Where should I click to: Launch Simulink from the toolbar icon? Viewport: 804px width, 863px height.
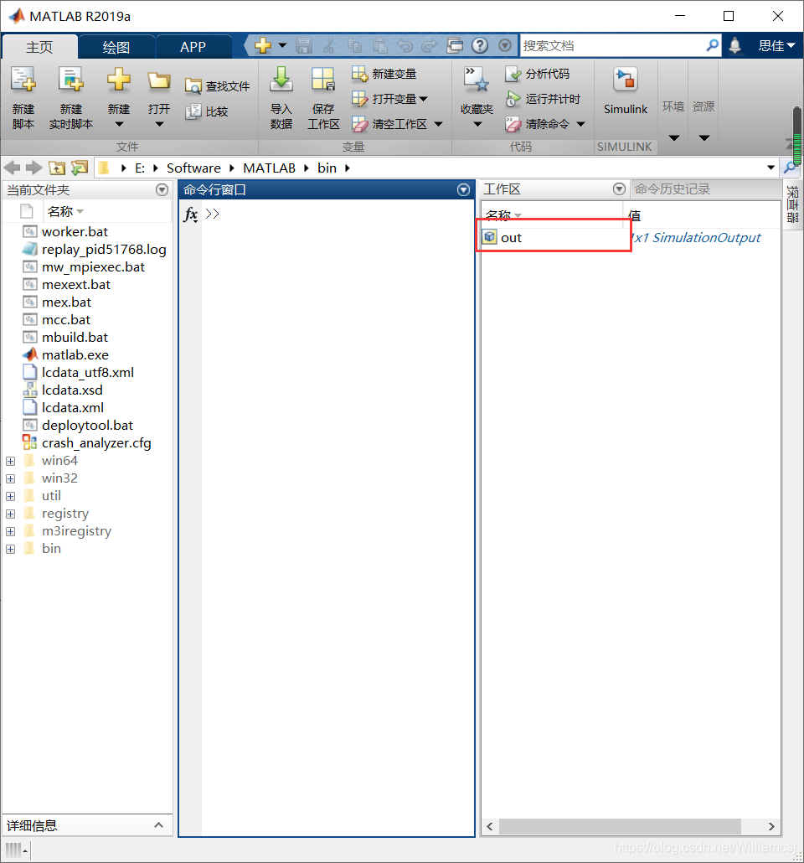[626, 80]
